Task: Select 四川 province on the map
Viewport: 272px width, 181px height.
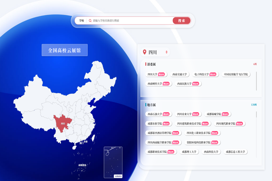Action: click(x=62, y=123)
